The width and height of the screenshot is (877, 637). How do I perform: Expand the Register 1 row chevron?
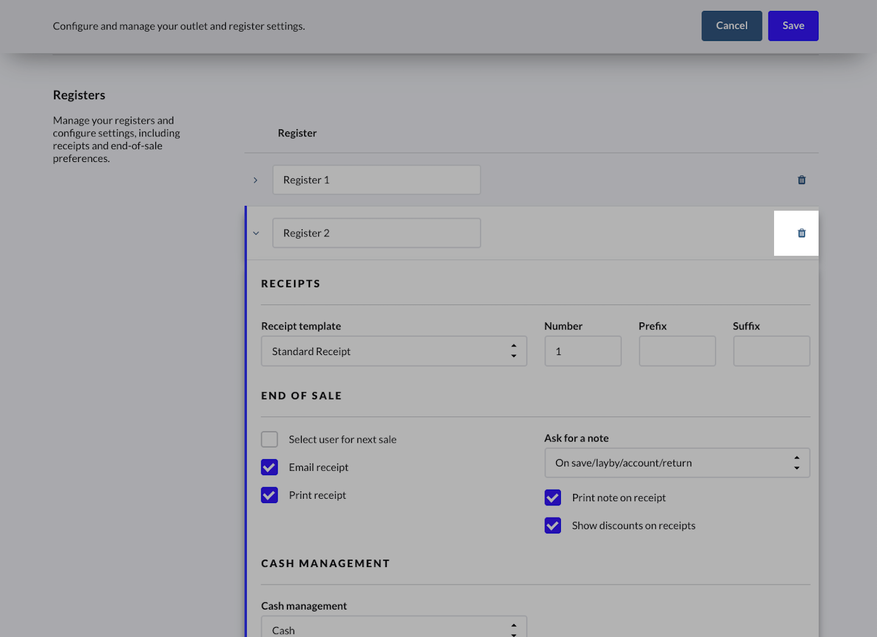(x=255, y=180)
